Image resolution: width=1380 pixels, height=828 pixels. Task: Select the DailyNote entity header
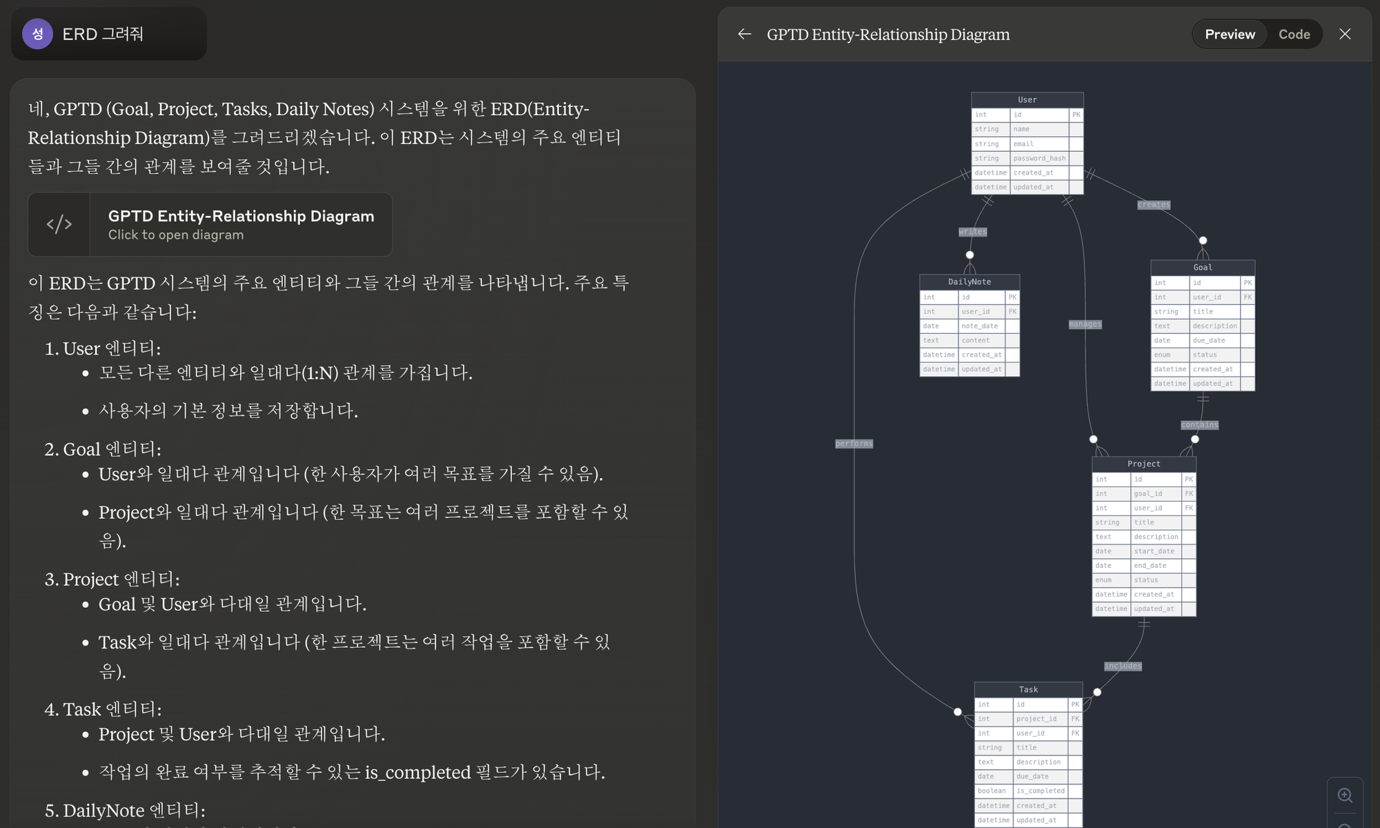969,282
